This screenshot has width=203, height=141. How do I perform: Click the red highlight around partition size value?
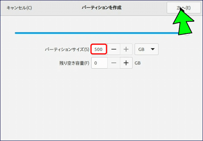[99, 45]
